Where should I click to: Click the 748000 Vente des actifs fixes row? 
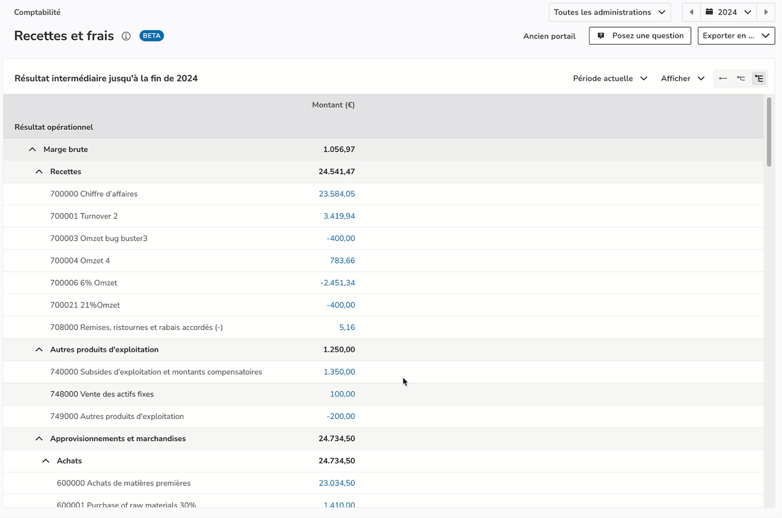[102, 394]
